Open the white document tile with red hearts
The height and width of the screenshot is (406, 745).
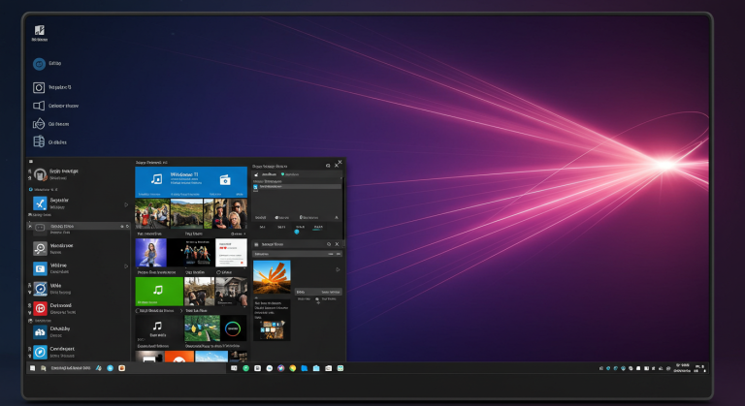(x=232, y=253)
